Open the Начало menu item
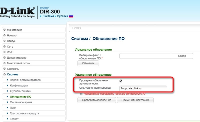 point(34,35)
